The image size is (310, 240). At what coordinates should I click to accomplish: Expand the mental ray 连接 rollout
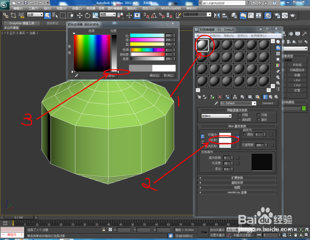tap(237, 192)
